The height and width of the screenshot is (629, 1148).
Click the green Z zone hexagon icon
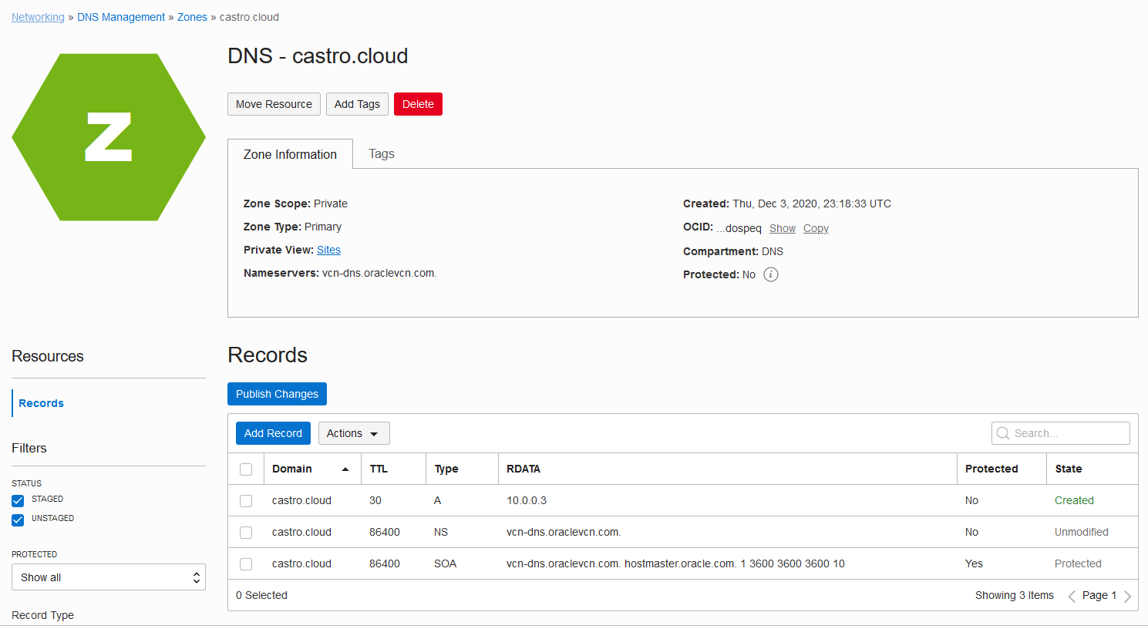click(x=109, y=137)
